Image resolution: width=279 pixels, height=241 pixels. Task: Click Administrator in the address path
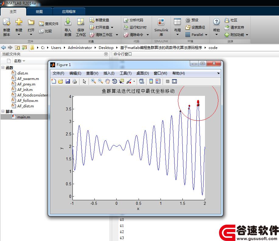point(80,48)
